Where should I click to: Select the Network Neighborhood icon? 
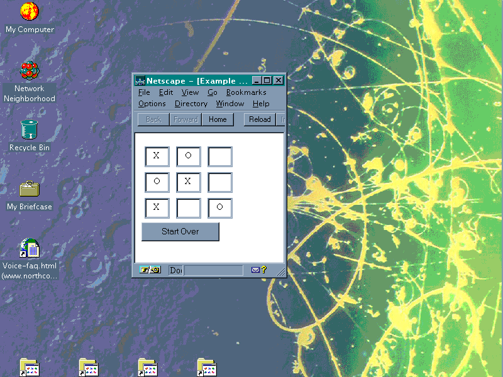30,71
